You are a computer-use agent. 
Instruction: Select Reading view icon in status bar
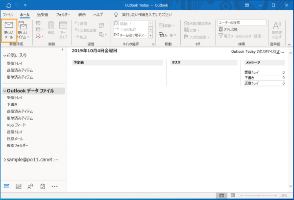(233, 196)
